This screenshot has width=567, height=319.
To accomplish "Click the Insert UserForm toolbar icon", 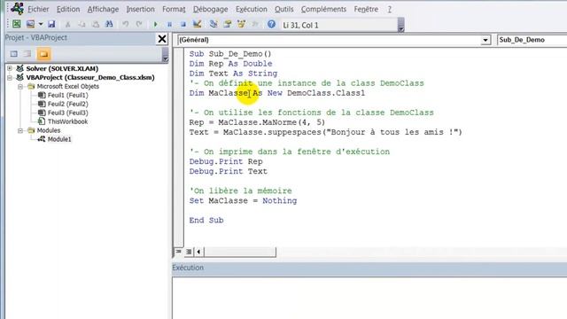I will click(x=30, y=24).
